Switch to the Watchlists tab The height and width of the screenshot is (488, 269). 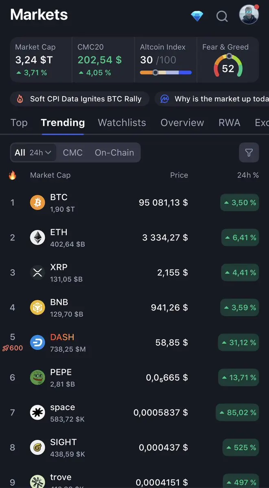pos(122,122)
